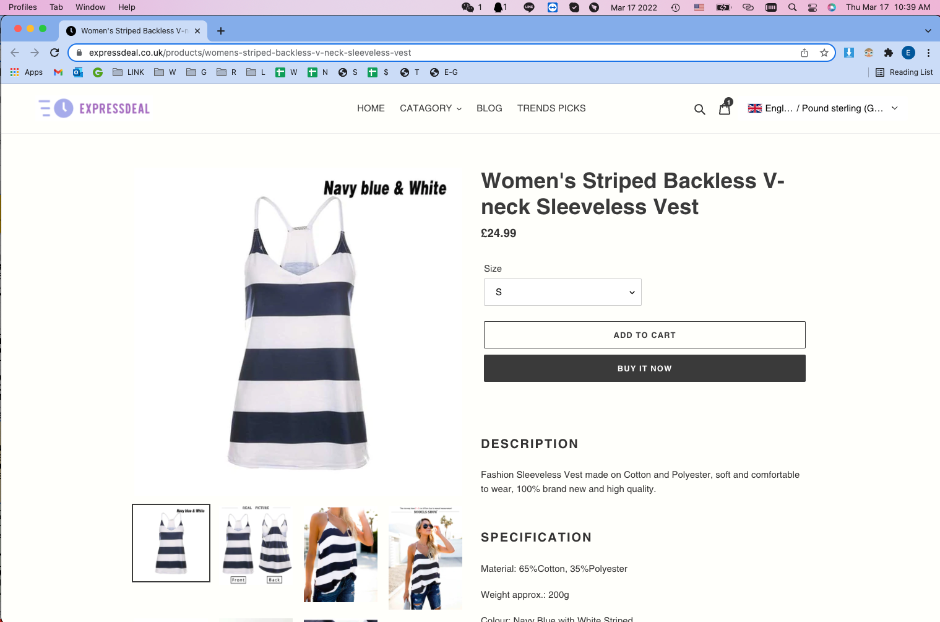Open the L bookmarks folder

[x=256, y=72]
